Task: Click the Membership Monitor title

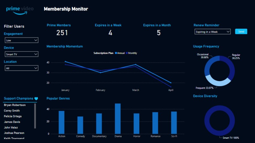Action: click(66, 9)
